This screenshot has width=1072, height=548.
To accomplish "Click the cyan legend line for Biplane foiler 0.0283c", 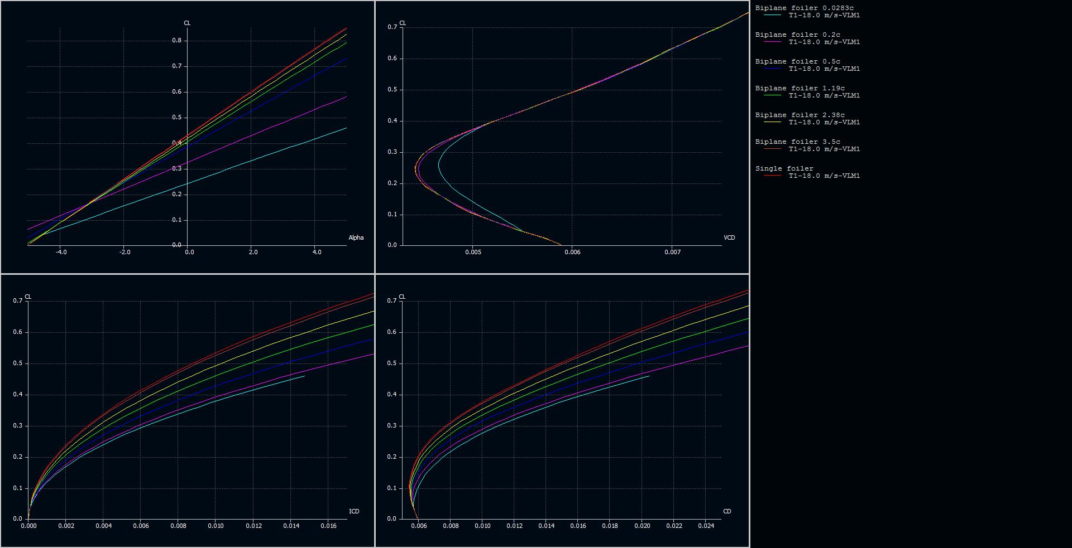I will pyautogui.click(x=773, y=16).
